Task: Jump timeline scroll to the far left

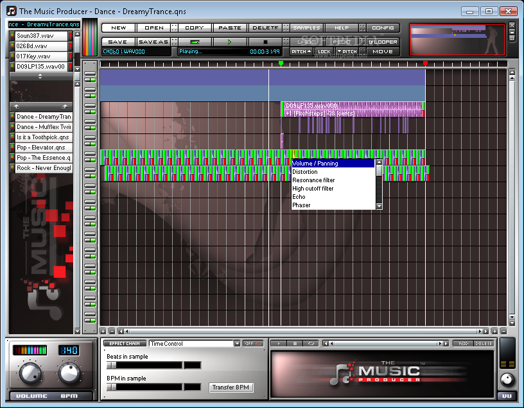Action: click(x=121, y=331)
